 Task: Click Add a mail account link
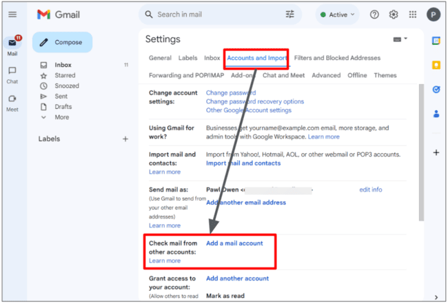click(x=234, y=243)
